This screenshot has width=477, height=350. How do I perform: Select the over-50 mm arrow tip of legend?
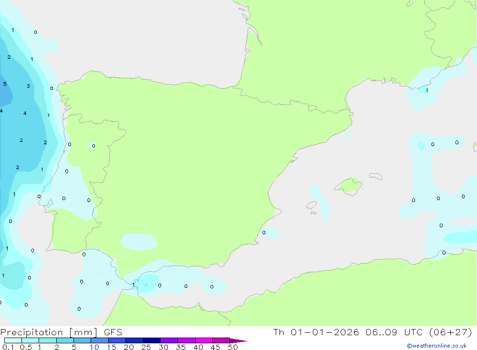click(x=238, y=341)
